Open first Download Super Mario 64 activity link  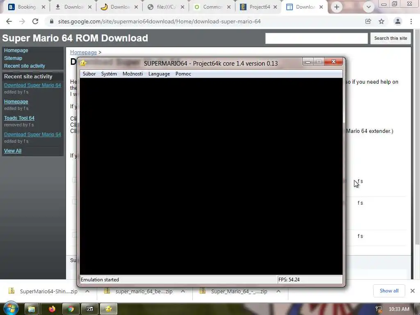point(32,85)
